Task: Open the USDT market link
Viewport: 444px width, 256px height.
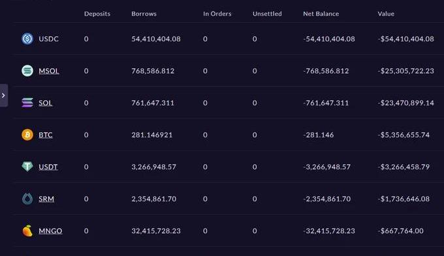Action: [x=48, y=167]
